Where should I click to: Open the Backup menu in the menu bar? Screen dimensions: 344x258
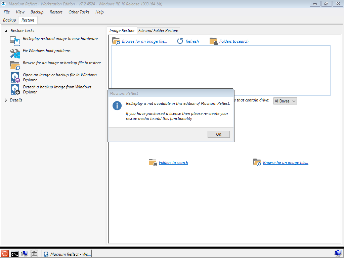(x=37, y=12)
